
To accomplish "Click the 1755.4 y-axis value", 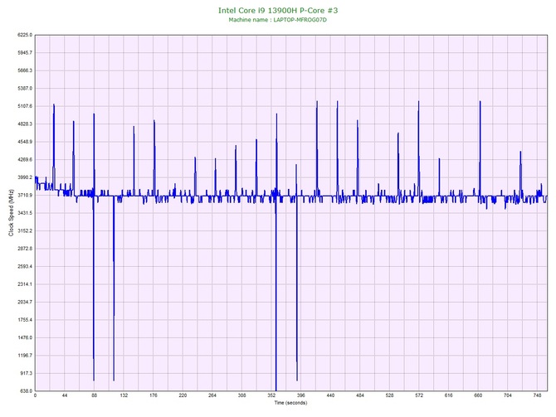I will (25, 320).
